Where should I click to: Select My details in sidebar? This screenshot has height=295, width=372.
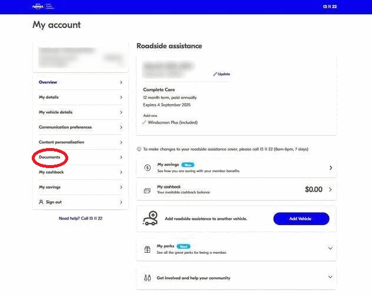(49, 97)
